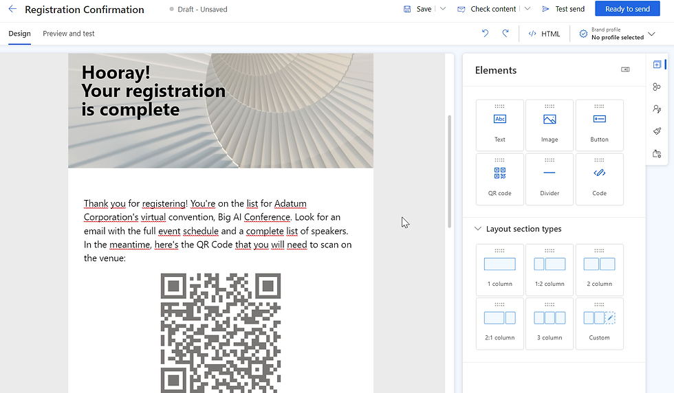This screenshot has width=674, height=393.
Task: Select the Text element tile
Action: click(500, 125)
